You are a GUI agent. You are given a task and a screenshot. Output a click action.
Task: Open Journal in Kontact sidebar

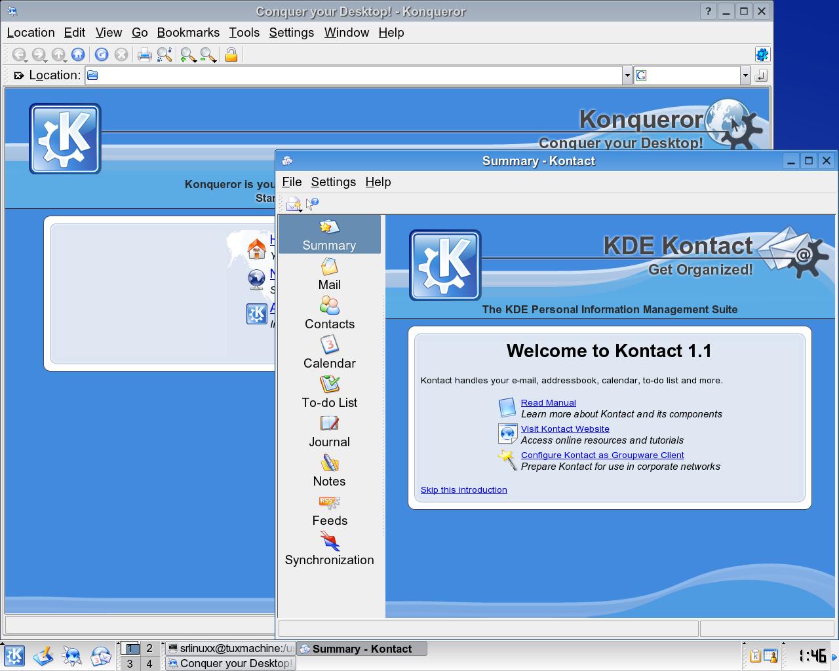click(330, 431)
